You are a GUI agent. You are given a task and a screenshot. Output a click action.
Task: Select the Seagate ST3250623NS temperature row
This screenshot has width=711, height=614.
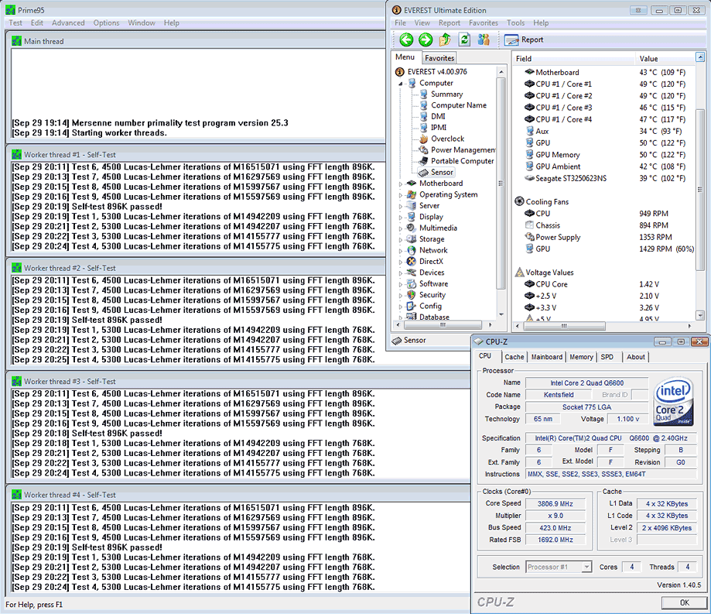pos(605,179)
